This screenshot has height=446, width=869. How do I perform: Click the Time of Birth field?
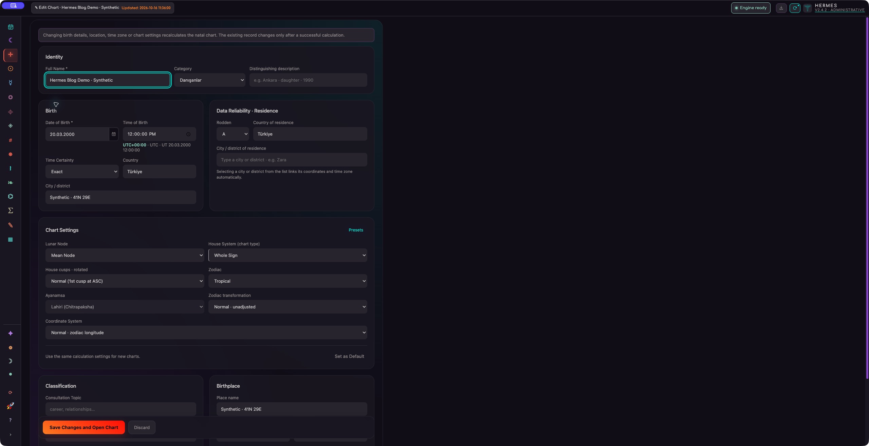pyautogui.click(x=159, y=134)
